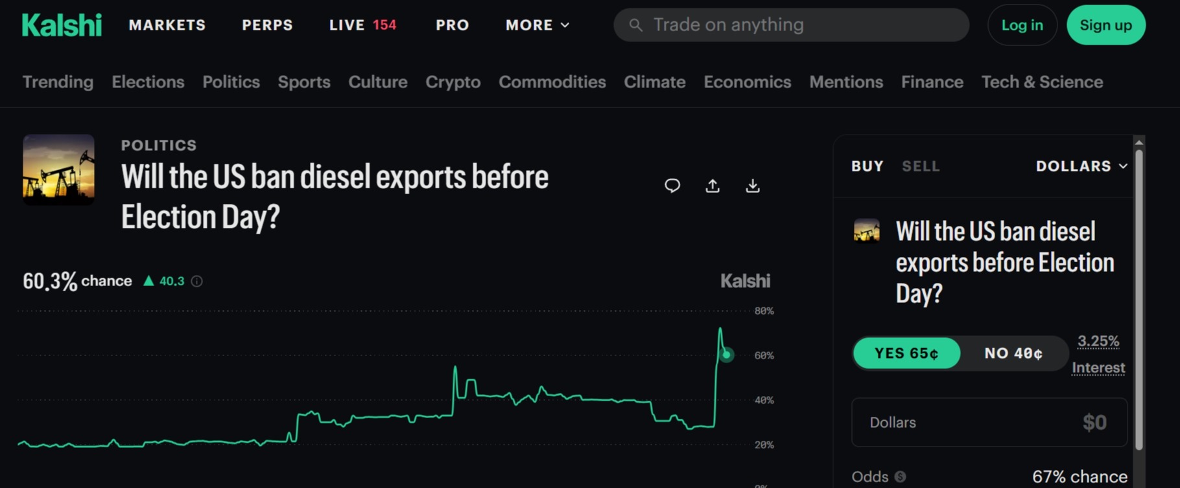
Task: Open the comments speech bubble icon
Action: click(x=672, y=186)
